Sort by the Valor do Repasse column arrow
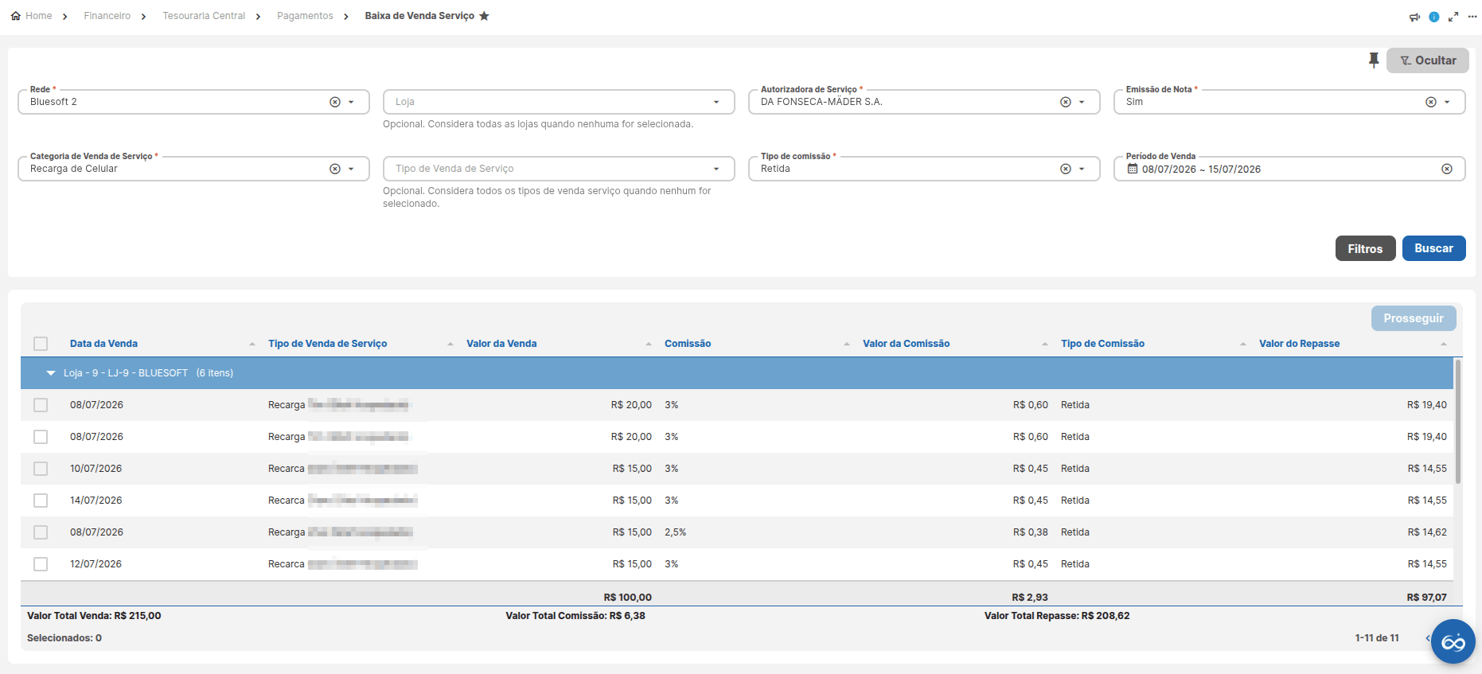 pyautogui.click(x=1444, y=344)
